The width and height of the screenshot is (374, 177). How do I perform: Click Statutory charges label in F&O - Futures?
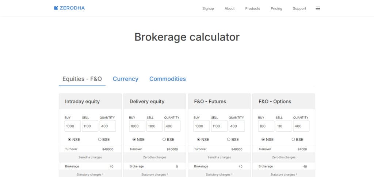click(219, 174)
